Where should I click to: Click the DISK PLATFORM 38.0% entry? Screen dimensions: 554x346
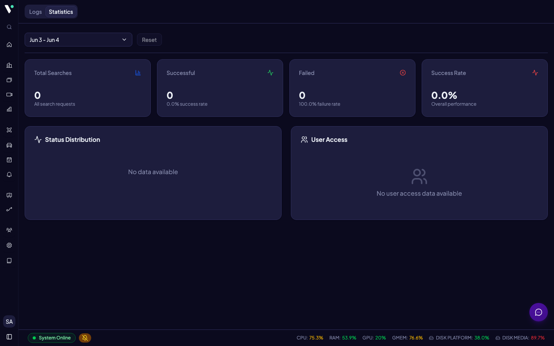coord(459,338)
